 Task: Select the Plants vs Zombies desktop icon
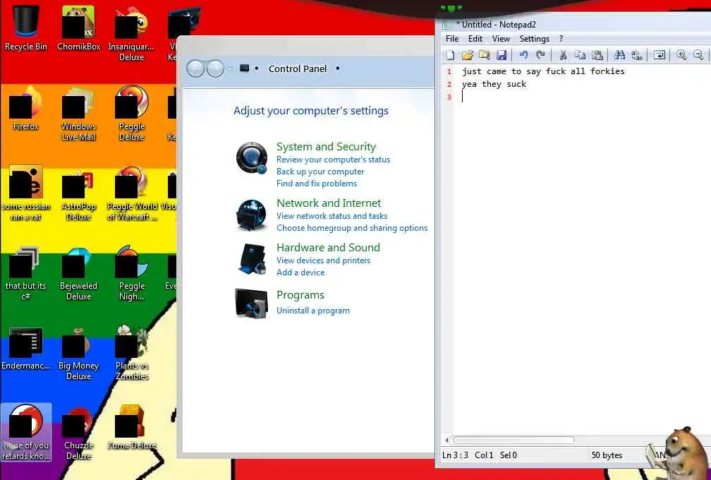pos(131,354)
